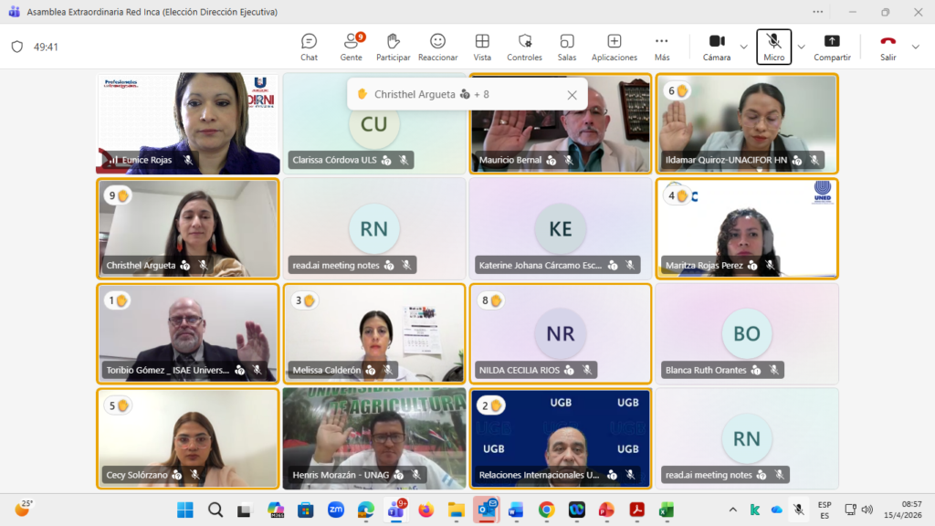This screenshot has height=526, width=935.
Task: Click the Compartir share screen button
Action: pos(832,47)
